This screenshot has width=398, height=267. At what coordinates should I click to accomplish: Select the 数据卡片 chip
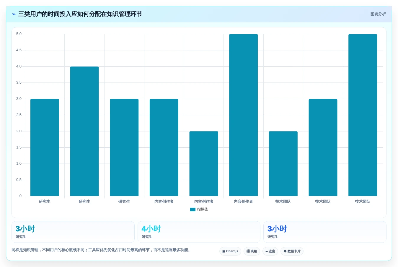click(292, 251)
